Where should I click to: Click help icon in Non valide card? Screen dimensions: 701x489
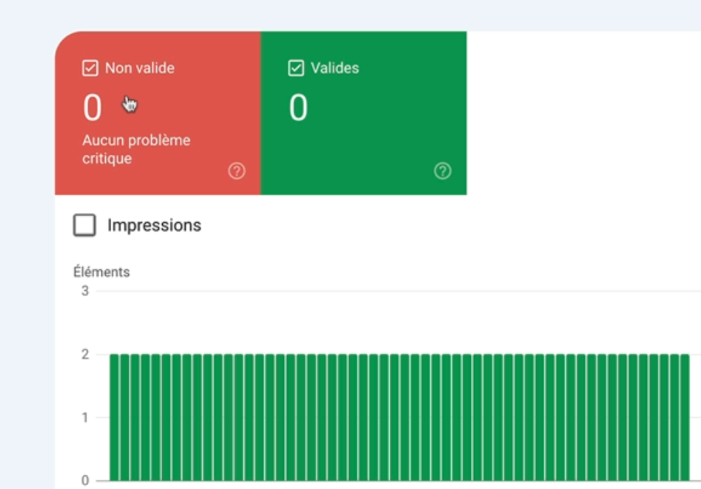[x=237, y=171]
